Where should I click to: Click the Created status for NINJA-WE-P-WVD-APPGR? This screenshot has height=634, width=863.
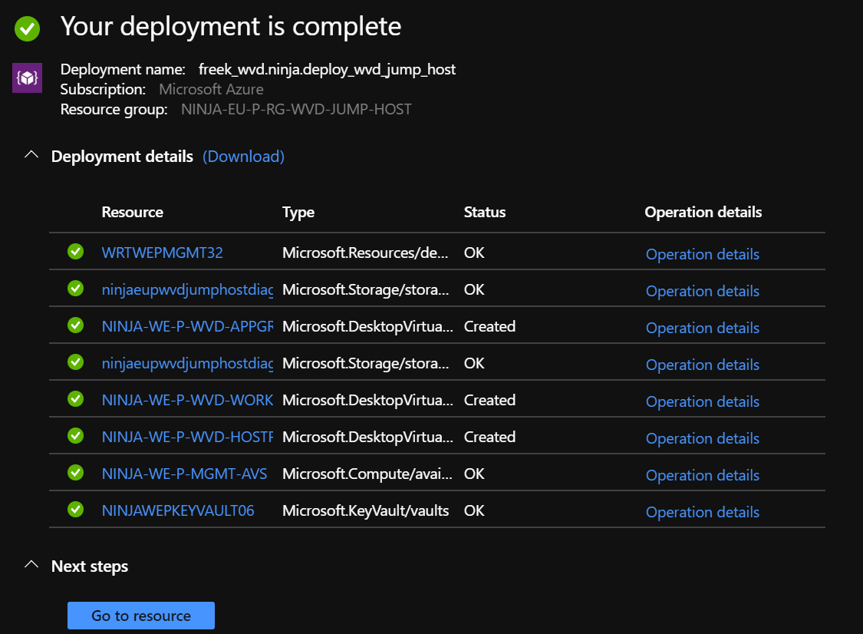490,327
